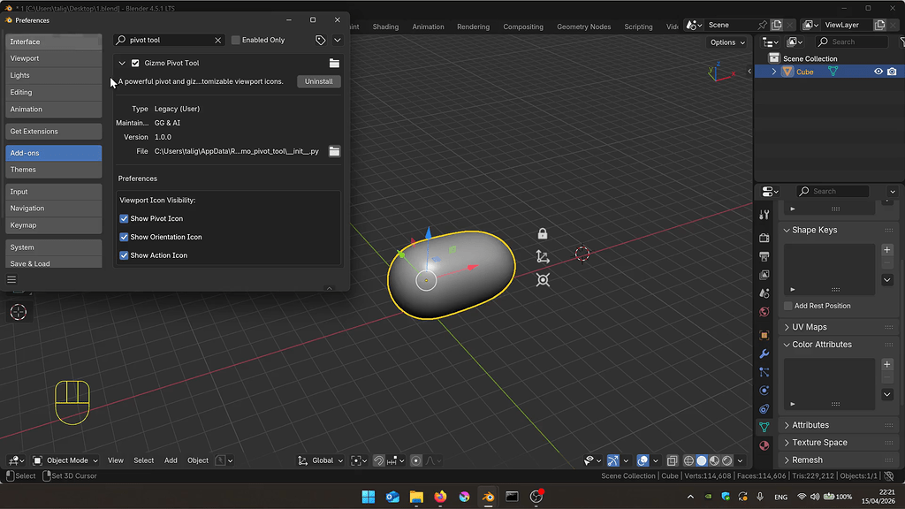Clear the pivot tool search text
905x509 pixels.
(x=217, y=40)
